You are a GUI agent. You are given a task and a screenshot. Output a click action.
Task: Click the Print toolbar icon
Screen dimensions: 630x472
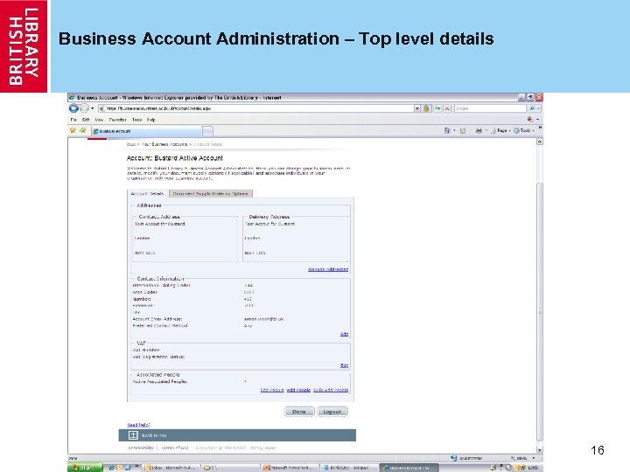click(479, 130)
